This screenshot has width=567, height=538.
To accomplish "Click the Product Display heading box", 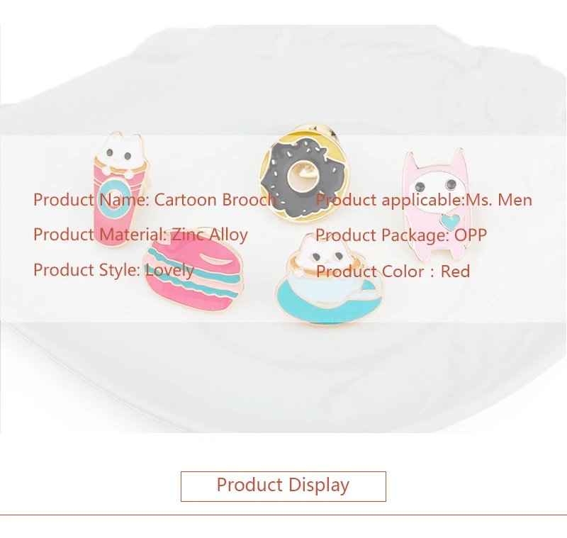I will click(283, 486).
